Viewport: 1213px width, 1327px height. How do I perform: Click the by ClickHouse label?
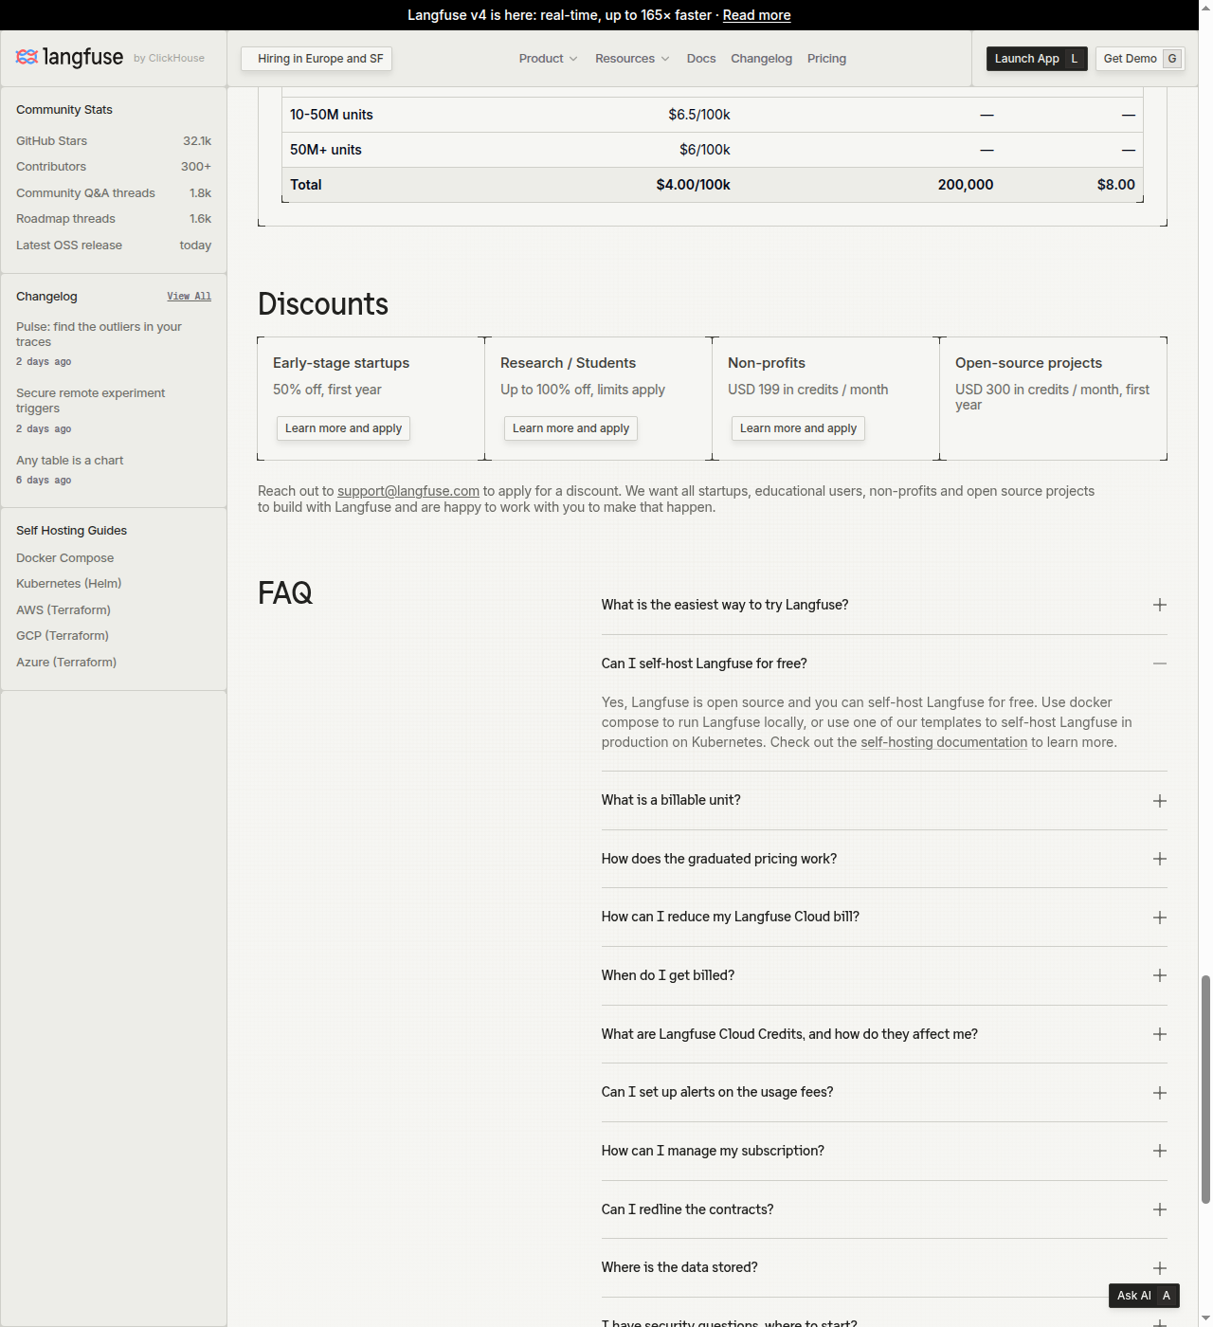click(169, 59)
